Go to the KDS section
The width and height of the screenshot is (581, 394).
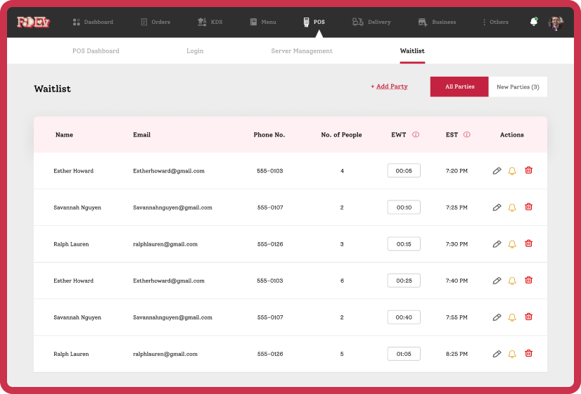click(x=210, y=22)
